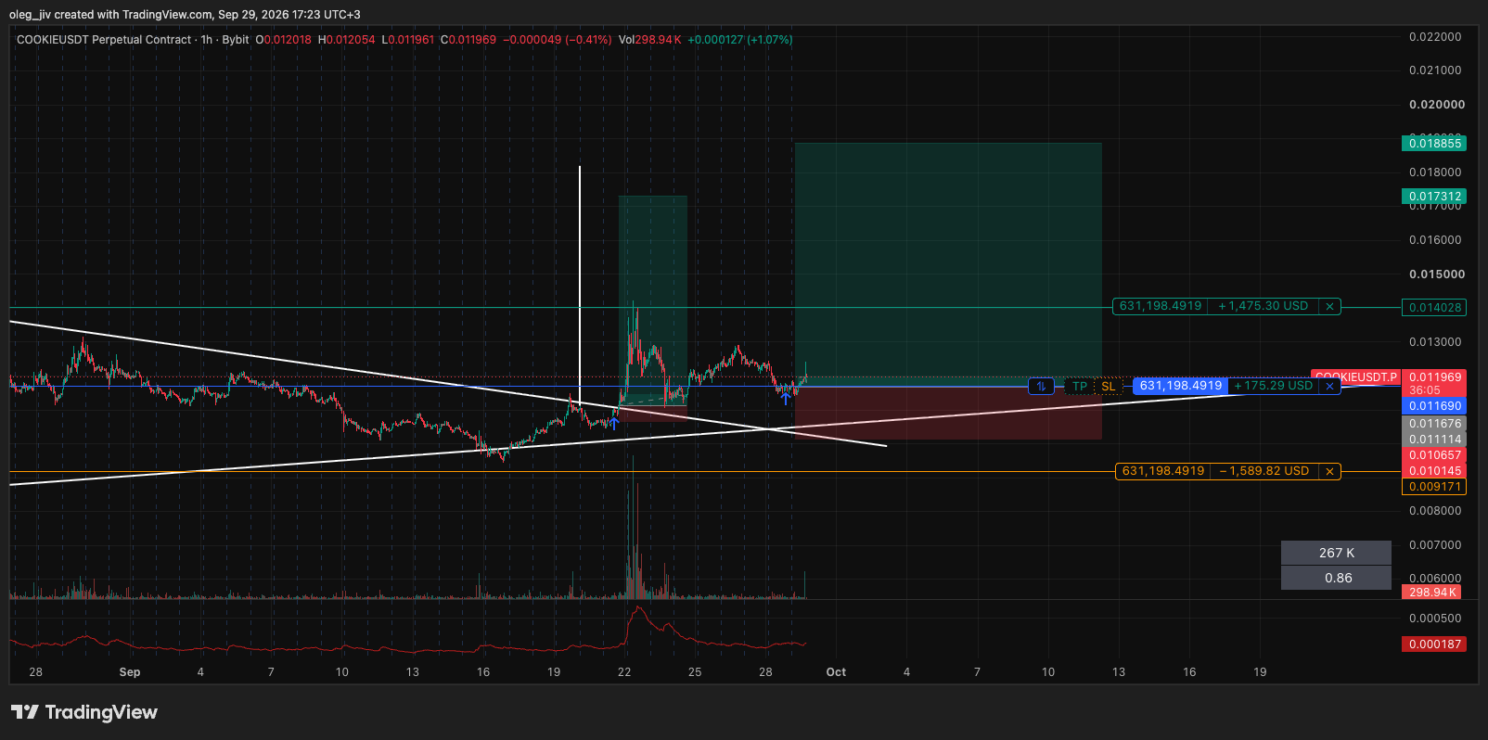
Task: Click the stop-loss quantity on the orange order line
Action: 1163,471
